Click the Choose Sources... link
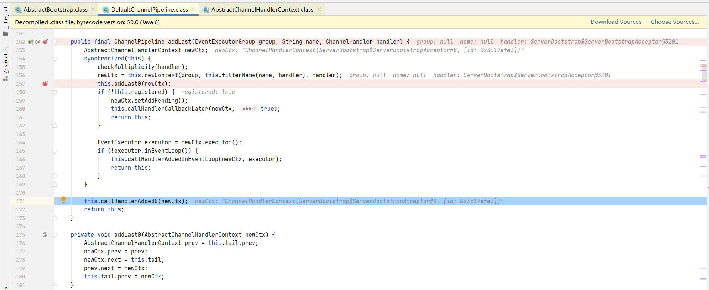The height and width of the screenshot is (290, 709). pos(675,22)
